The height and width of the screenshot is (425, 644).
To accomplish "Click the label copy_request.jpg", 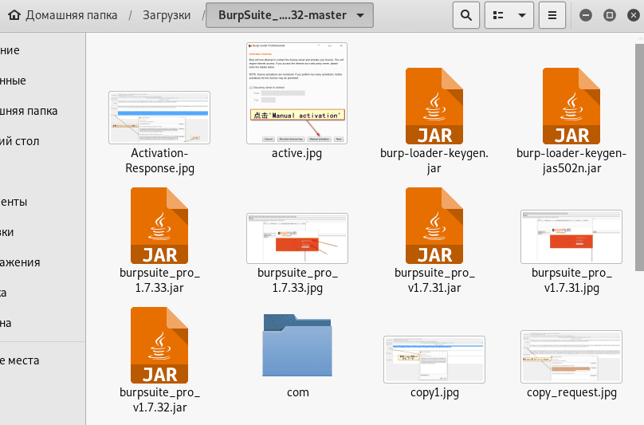I will [x=571, y=393].
